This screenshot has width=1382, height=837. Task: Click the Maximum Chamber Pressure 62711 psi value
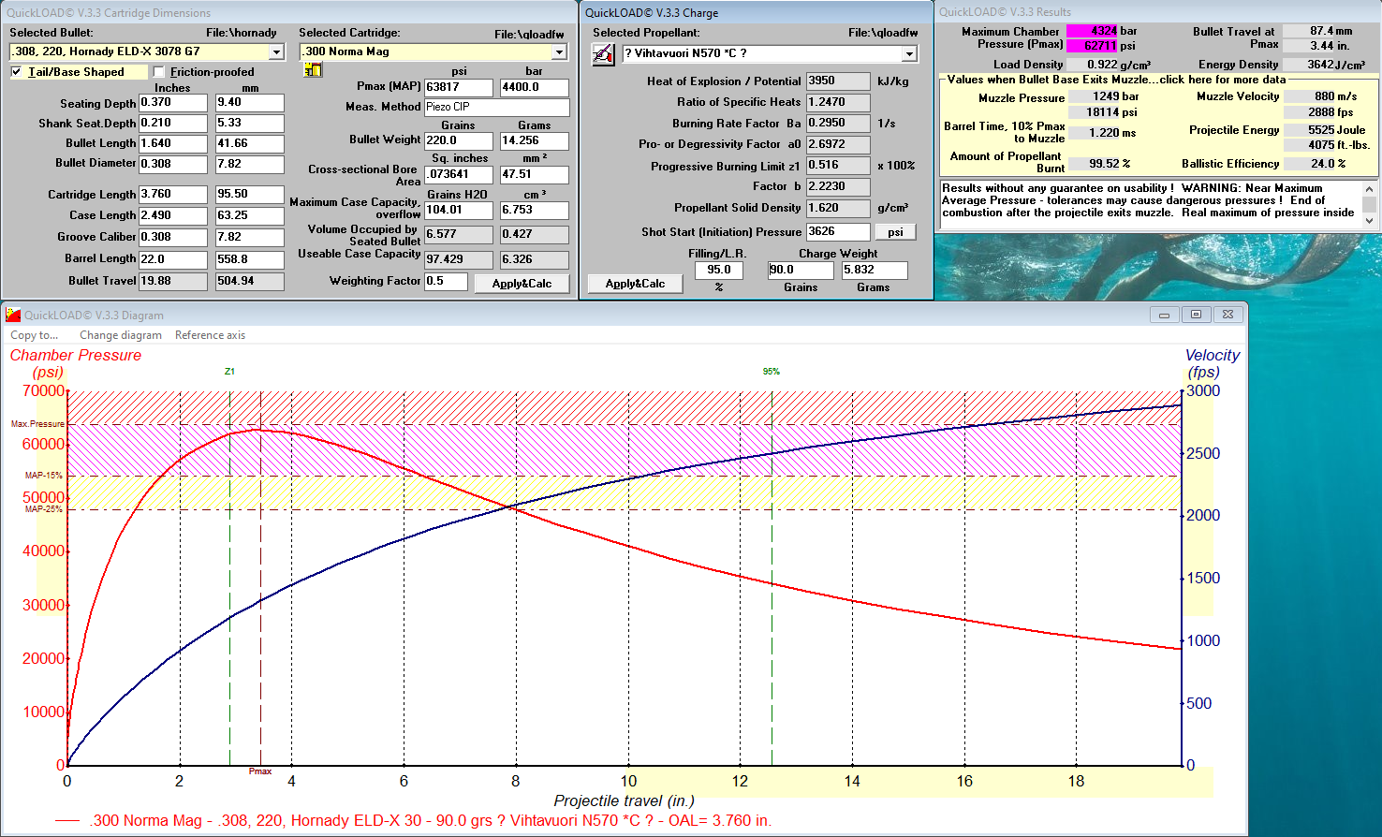(x=1093, y=45)
